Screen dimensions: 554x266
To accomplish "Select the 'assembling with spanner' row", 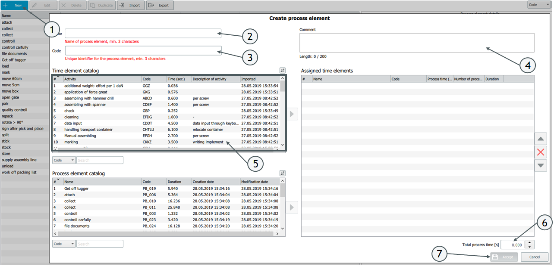I will pos(166,105).
